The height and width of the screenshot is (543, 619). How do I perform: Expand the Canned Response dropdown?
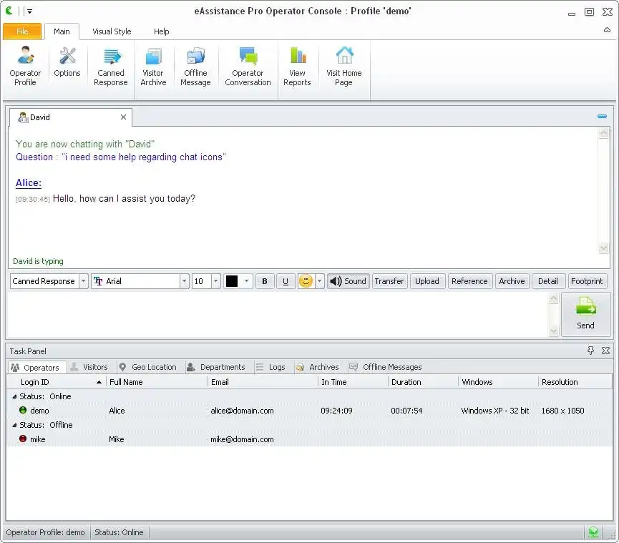coord(84,281)
